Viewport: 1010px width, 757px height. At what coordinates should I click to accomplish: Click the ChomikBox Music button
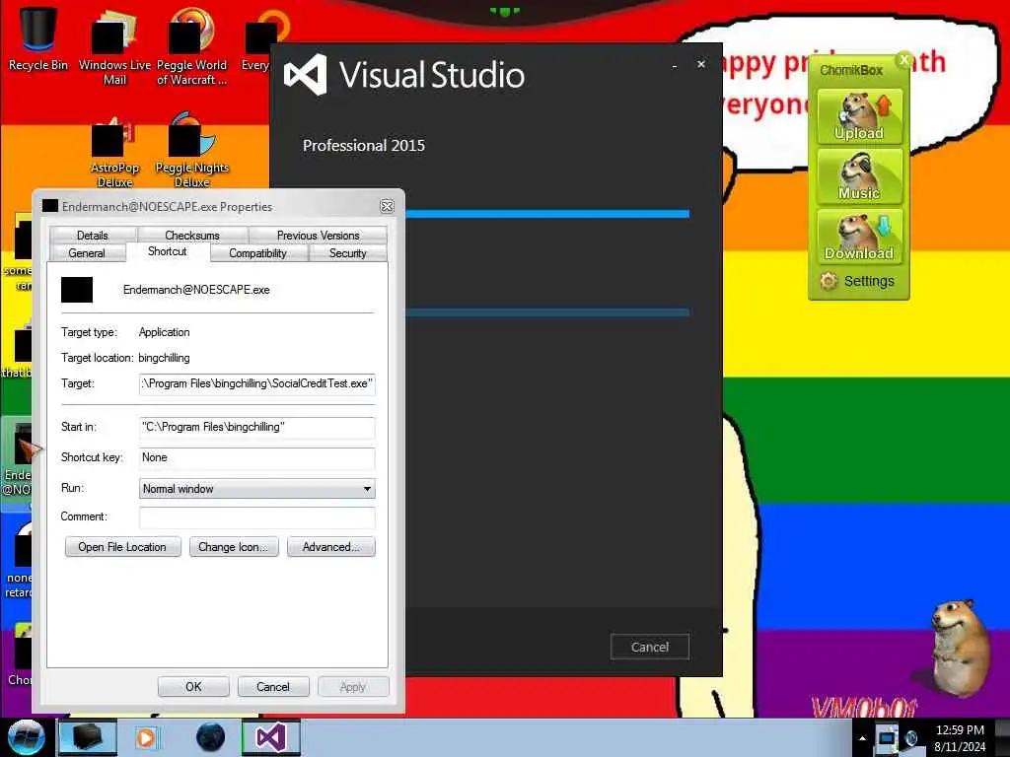point(859,176)
